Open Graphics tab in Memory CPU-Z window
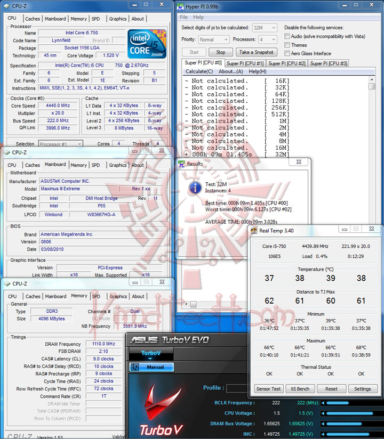 point(118,296)
